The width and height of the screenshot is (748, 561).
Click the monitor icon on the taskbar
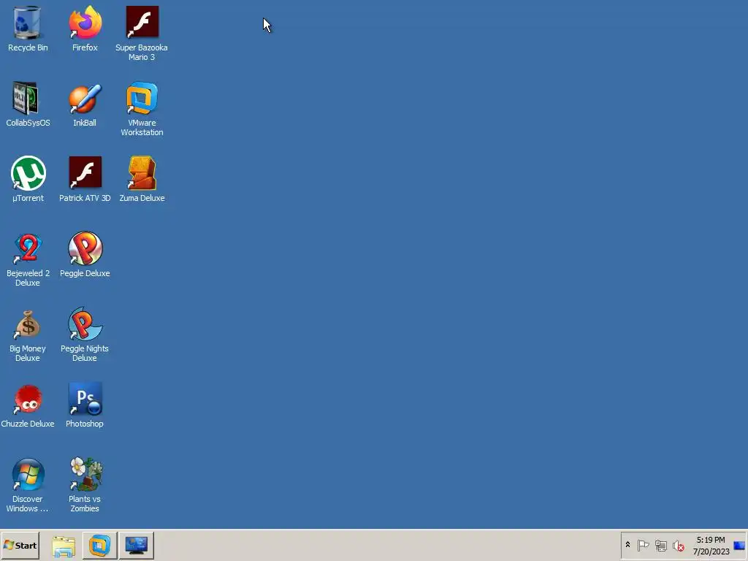[x=137, y=546]
